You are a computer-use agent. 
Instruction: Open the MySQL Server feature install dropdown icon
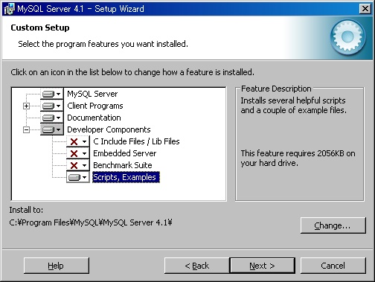click(52, 94)
